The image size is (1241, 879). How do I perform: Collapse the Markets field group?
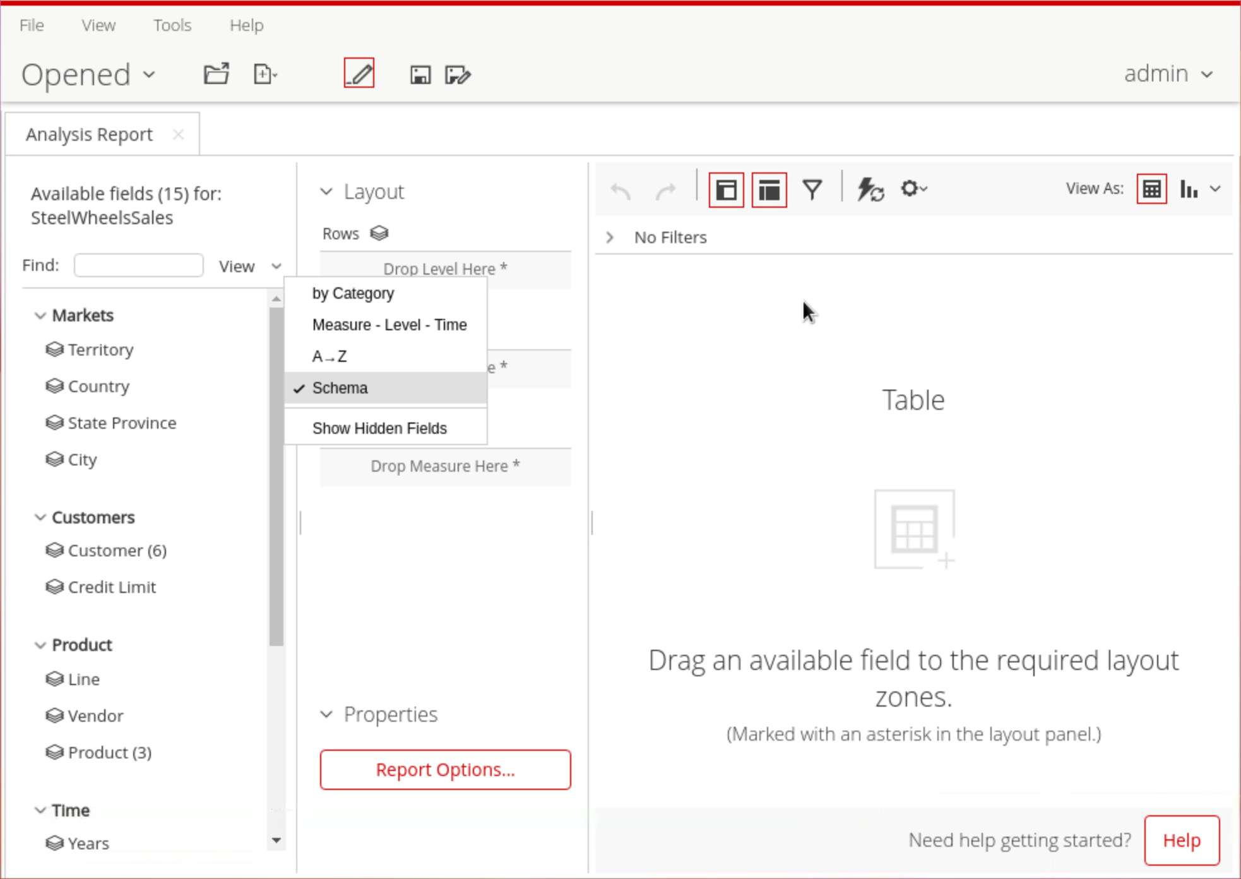[x=40, y=315]
